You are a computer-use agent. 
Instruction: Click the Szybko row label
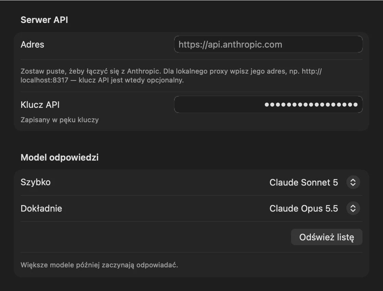[36, 182]
